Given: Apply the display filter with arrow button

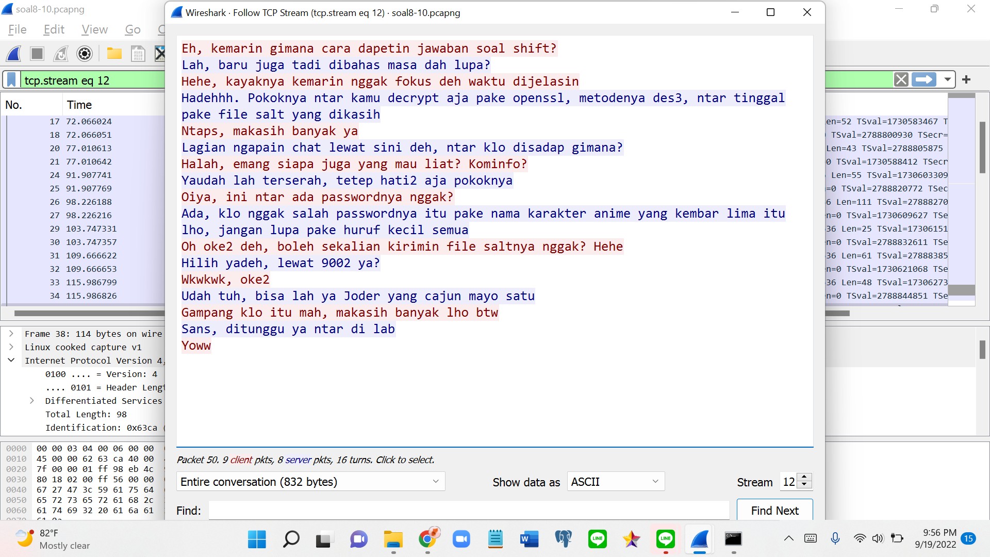Looking at the screenshot, I should (x=923, y=79).
